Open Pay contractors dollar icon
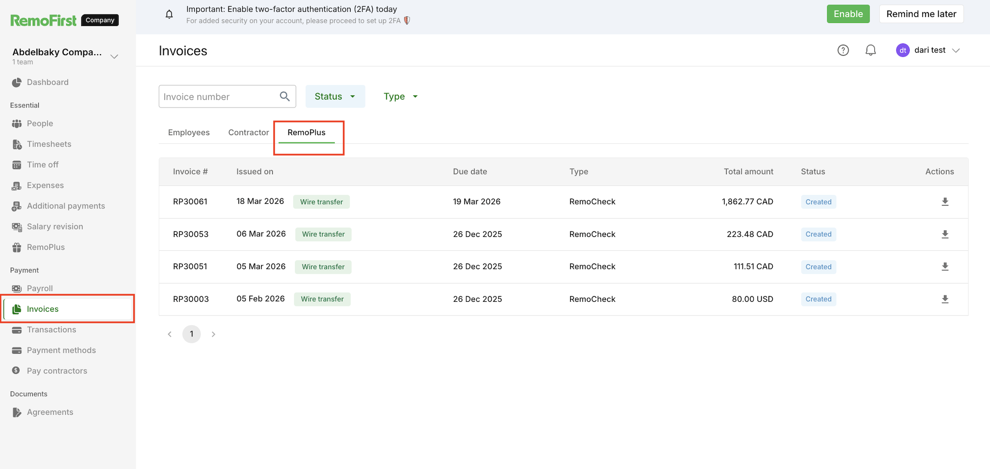Screen dimensions: 990x469 click(x=16, y=370)
